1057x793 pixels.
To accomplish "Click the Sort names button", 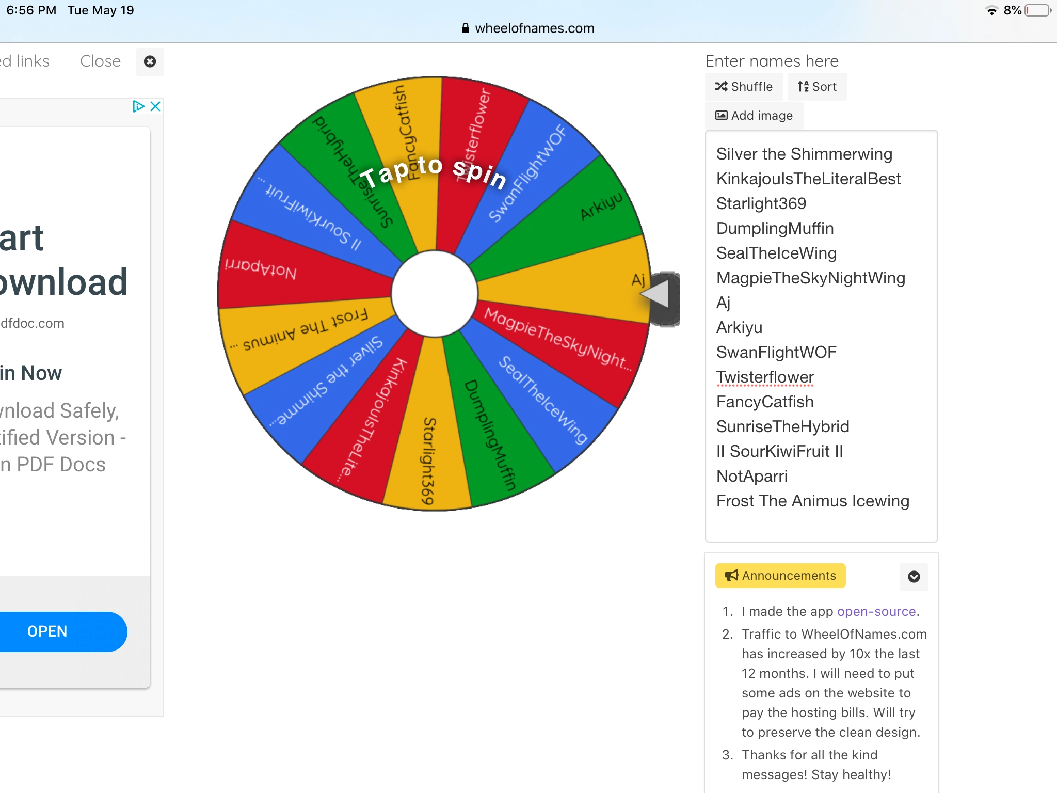I will 817,87.
